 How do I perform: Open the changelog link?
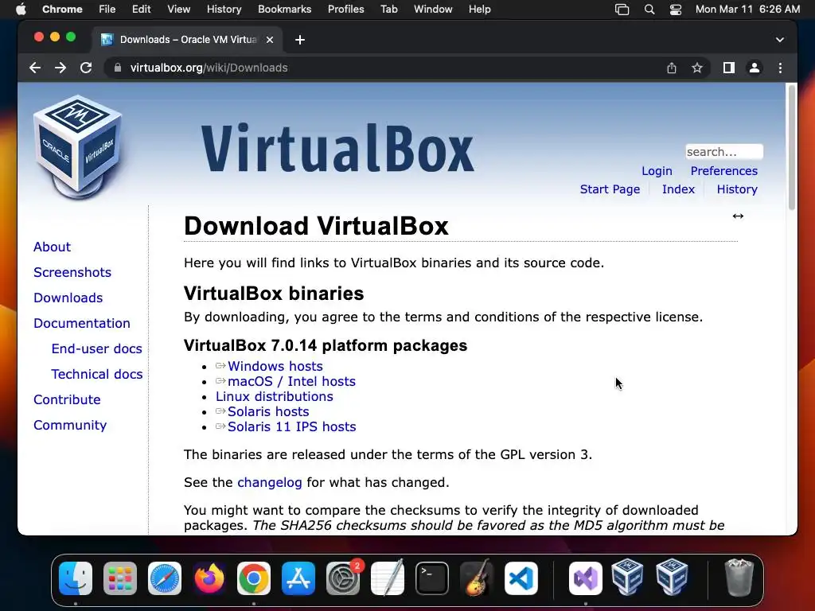click(269, 483)
